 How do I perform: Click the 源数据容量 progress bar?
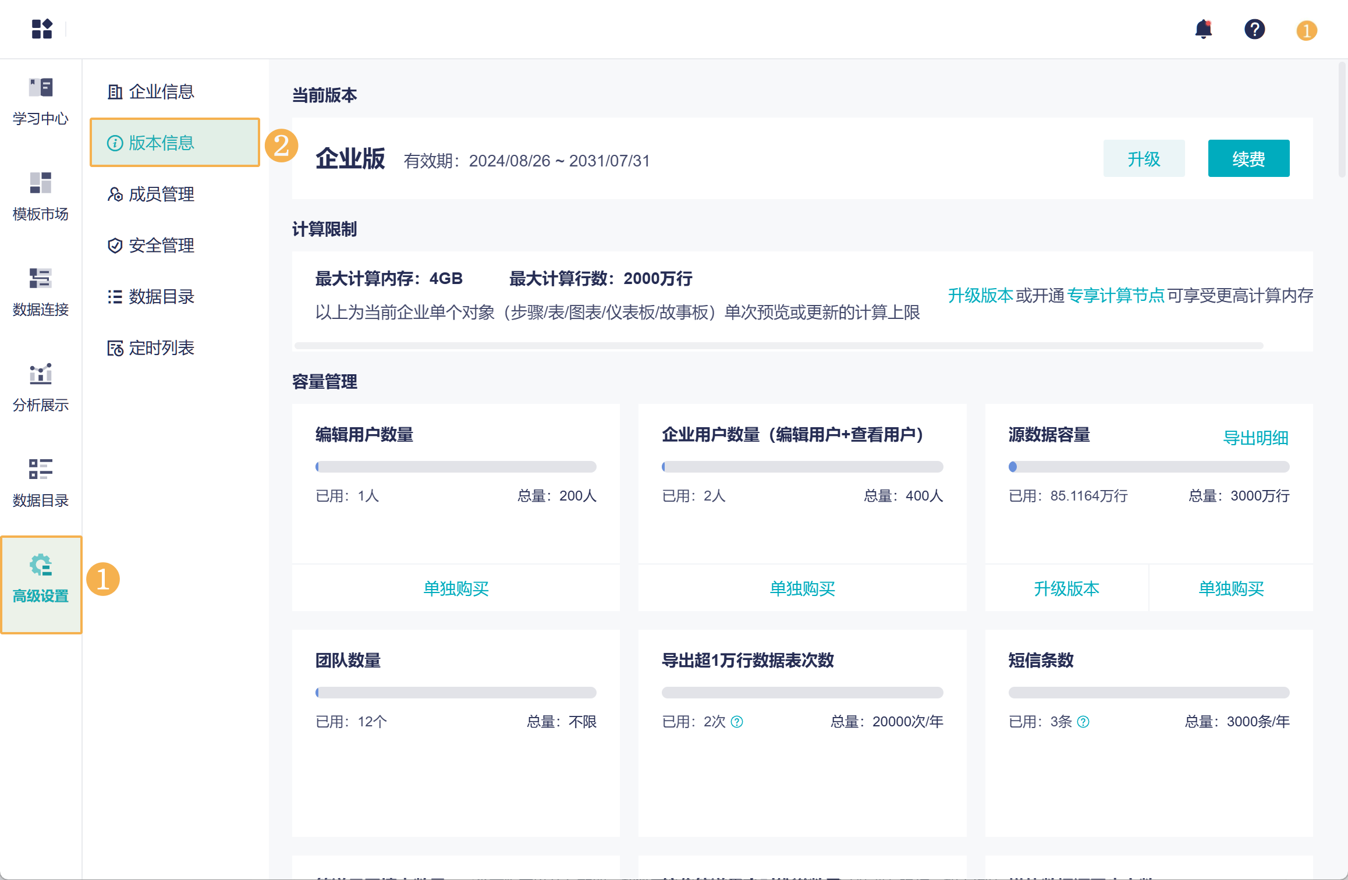pyautogui.click(x=1148, y=467)
